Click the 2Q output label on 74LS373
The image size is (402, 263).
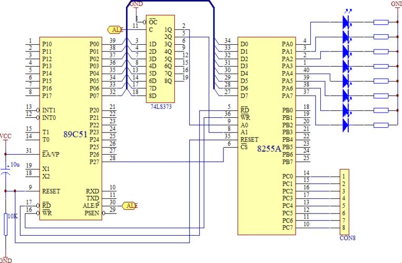pos(168,37)
